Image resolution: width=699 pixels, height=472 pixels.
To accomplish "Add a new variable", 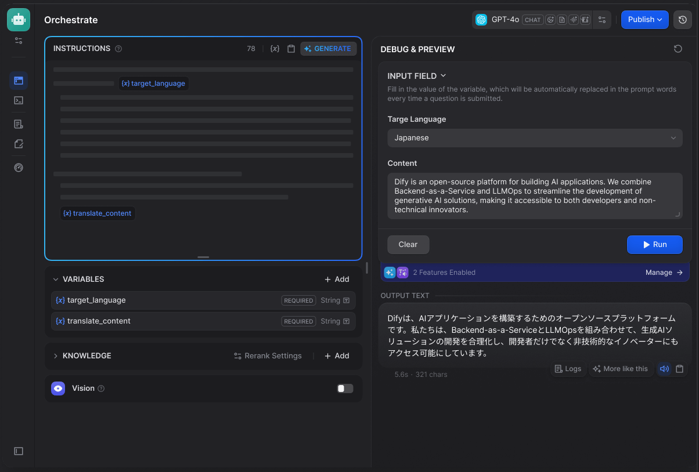I will coord(337,279).
